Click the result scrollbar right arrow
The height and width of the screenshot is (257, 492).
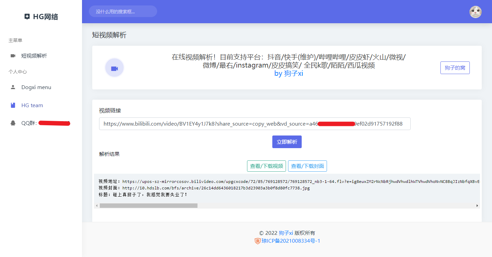point(477,205)
